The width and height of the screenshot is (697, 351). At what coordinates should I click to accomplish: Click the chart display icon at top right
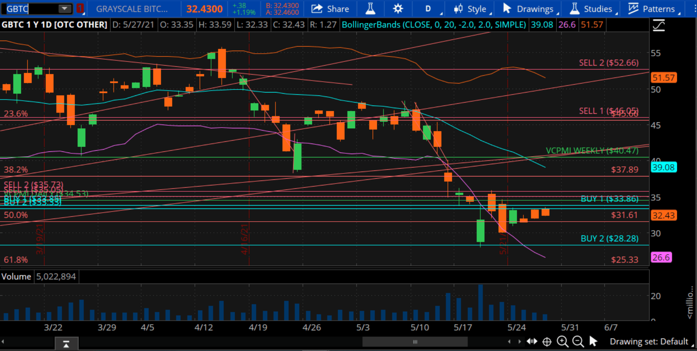point(659,25)
